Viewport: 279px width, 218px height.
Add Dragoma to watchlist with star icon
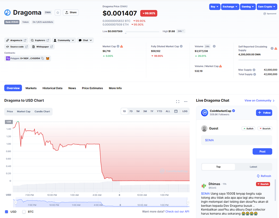(x=58, y=13)
